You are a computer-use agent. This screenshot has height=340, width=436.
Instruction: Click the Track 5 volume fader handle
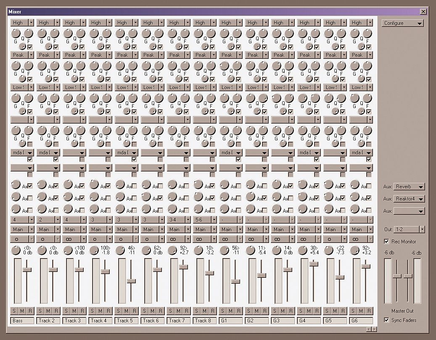(x=131, y=281)
